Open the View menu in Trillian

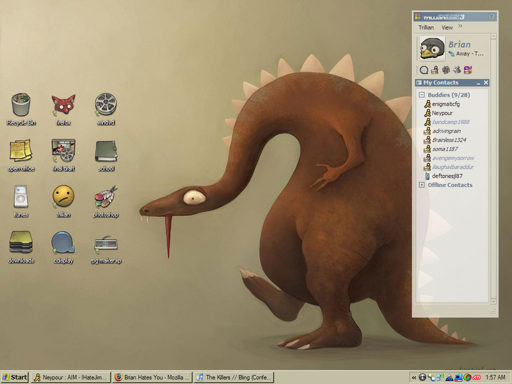(447, 28)
